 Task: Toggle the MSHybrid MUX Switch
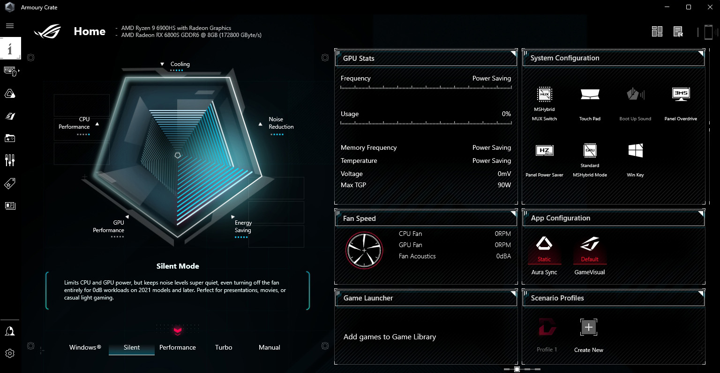(x=544, y=104)
